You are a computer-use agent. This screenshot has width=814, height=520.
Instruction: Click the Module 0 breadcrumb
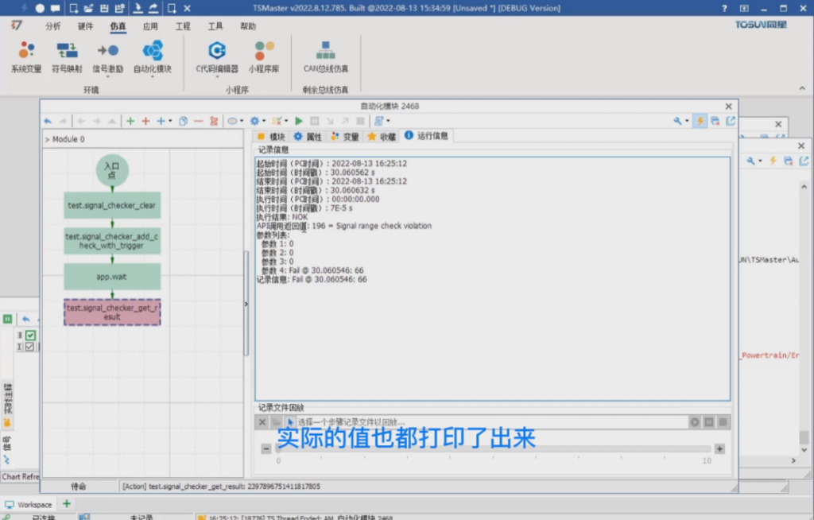tap(68, 139)
